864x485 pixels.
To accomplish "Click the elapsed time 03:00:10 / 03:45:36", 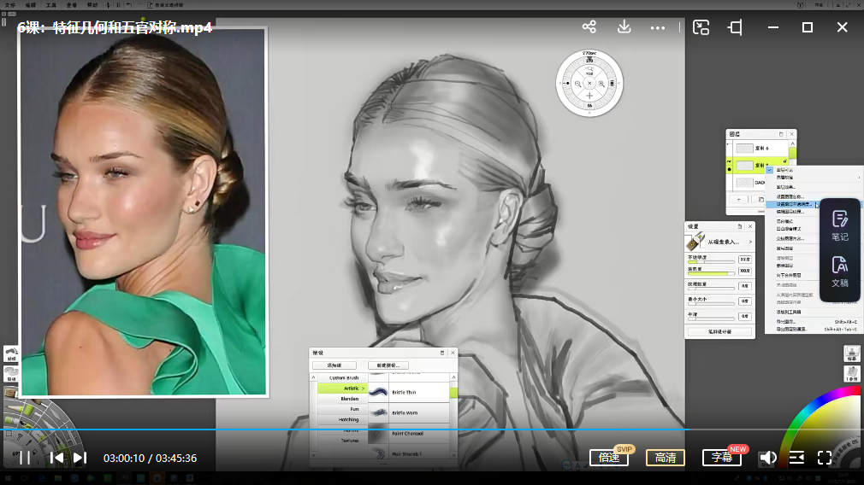I will pyautogui.click(x=150, y=458).
